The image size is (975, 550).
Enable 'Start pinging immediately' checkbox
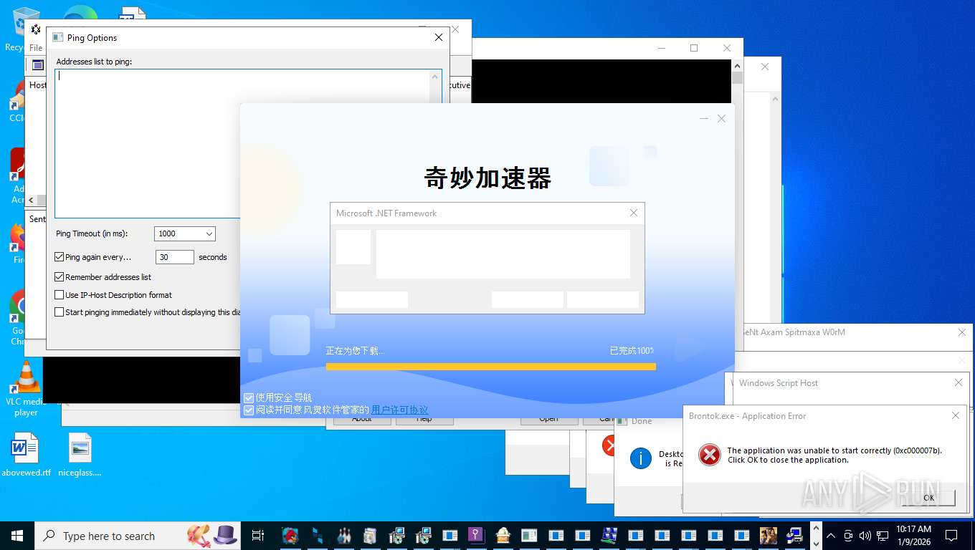[x=60, y=312]
